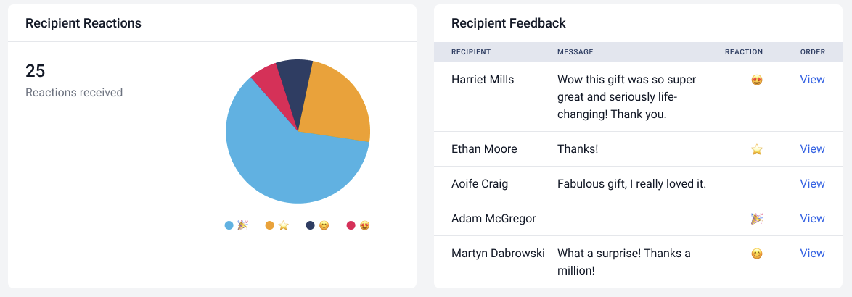
Task: Click the heart-eyes legend emoji
Action: [x=364, y=225]
